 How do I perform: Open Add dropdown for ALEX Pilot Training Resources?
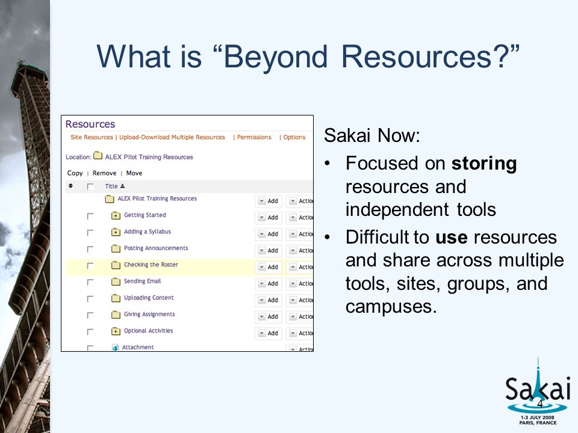pos(269,201)
